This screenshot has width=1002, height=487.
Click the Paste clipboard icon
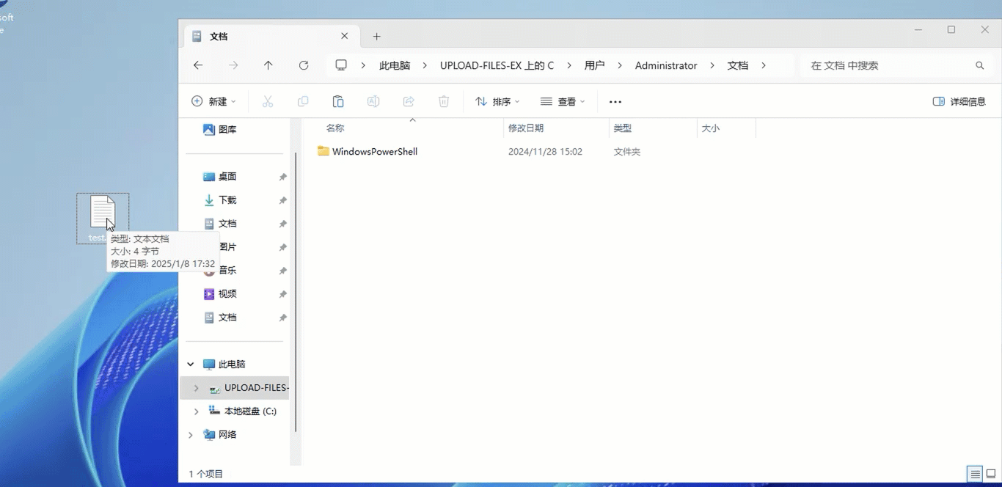pos(338,102)
